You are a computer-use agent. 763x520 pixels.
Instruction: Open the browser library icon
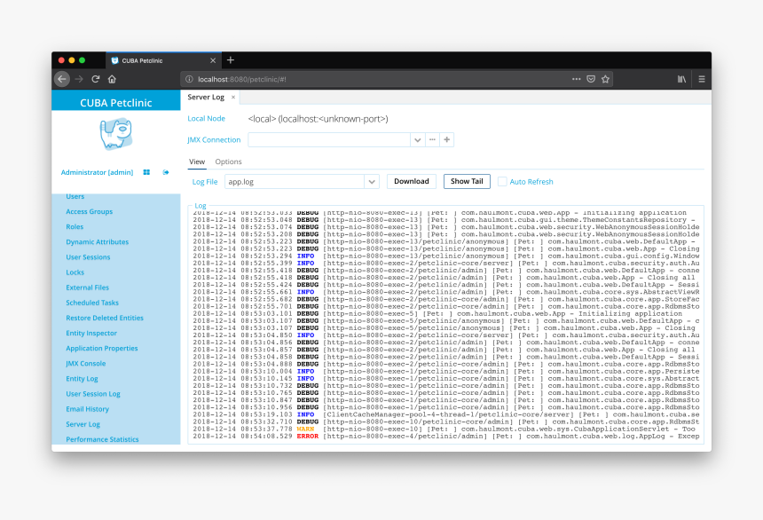681,79
